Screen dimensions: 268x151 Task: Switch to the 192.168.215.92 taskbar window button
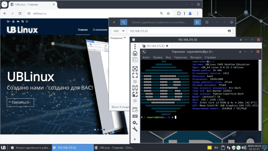73,148
